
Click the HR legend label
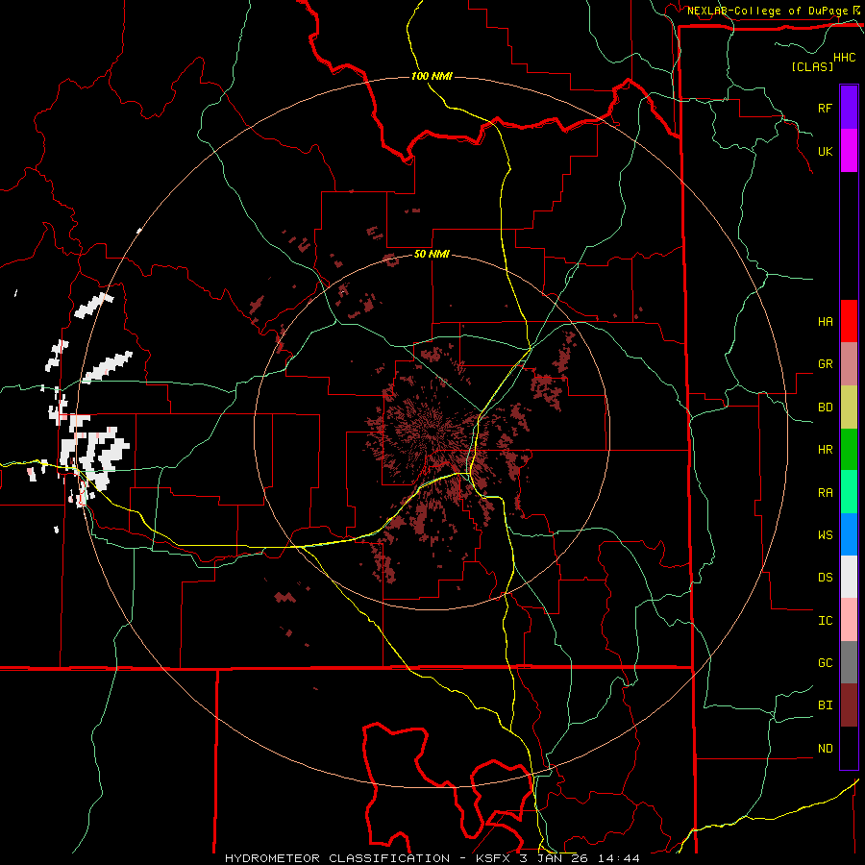pyautogui.click(x=825, y=450)
